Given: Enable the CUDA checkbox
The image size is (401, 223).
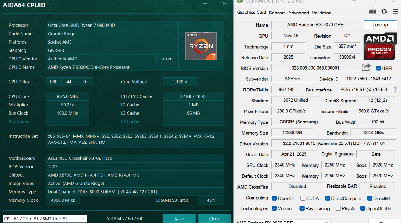Looking at the screenshot, I should (x=303, y=198).
